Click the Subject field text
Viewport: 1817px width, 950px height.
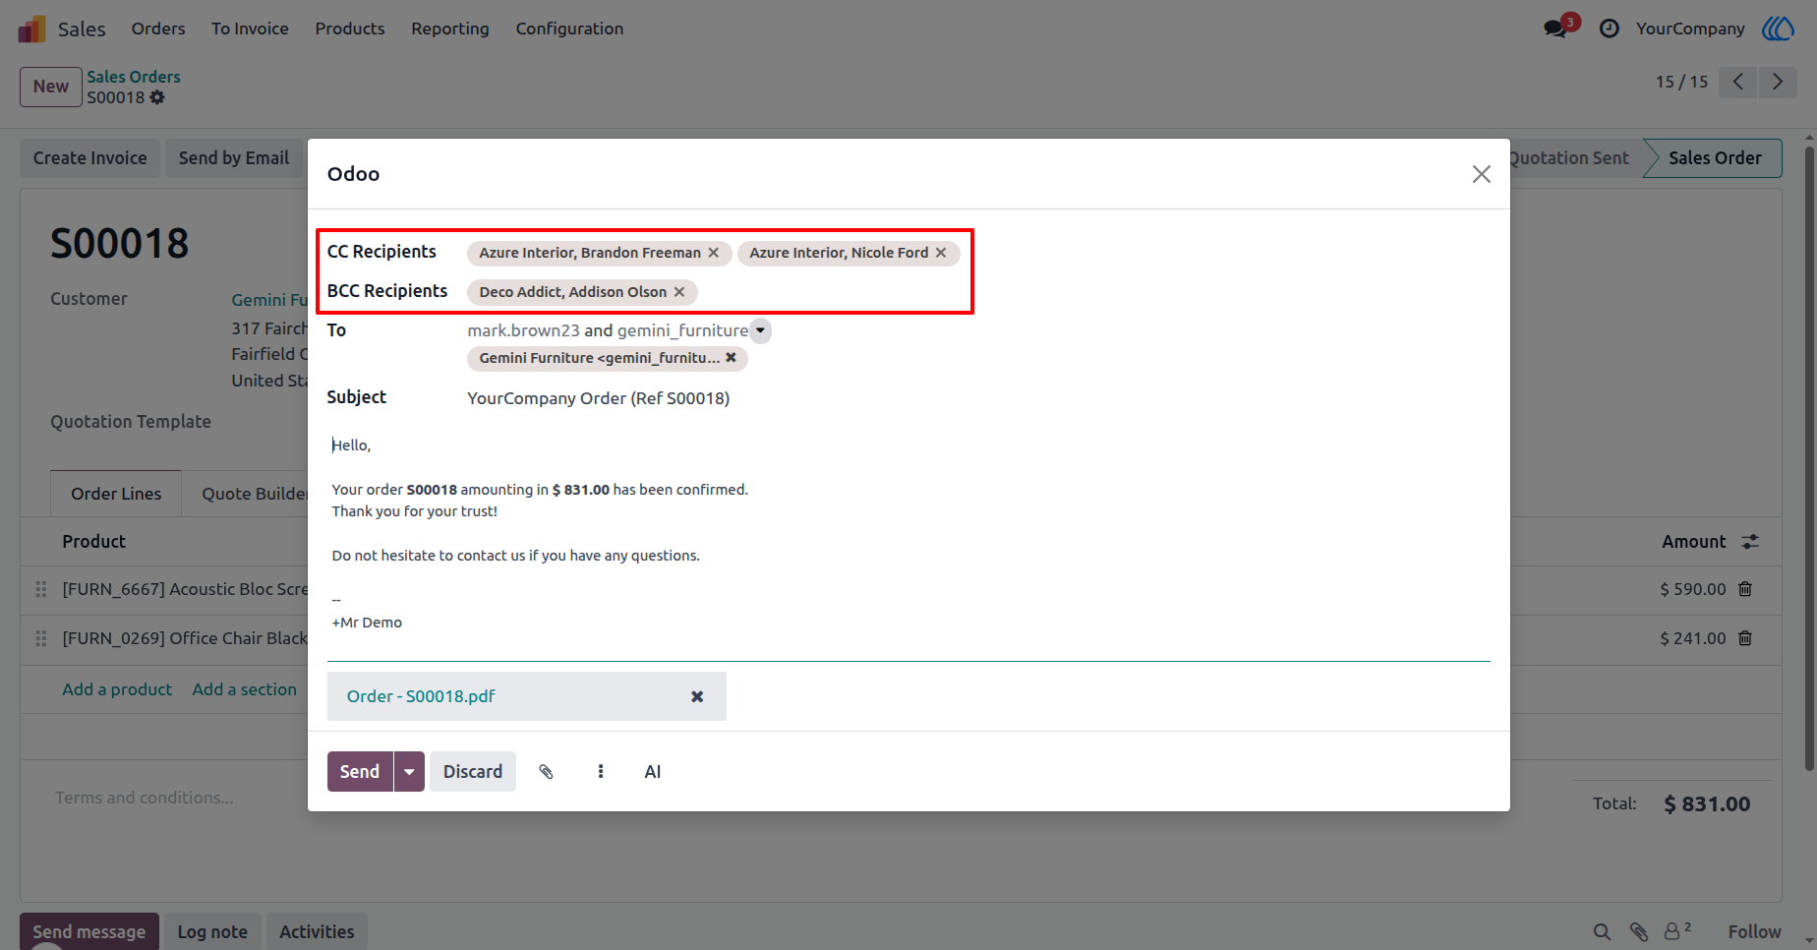pos(599,398)
